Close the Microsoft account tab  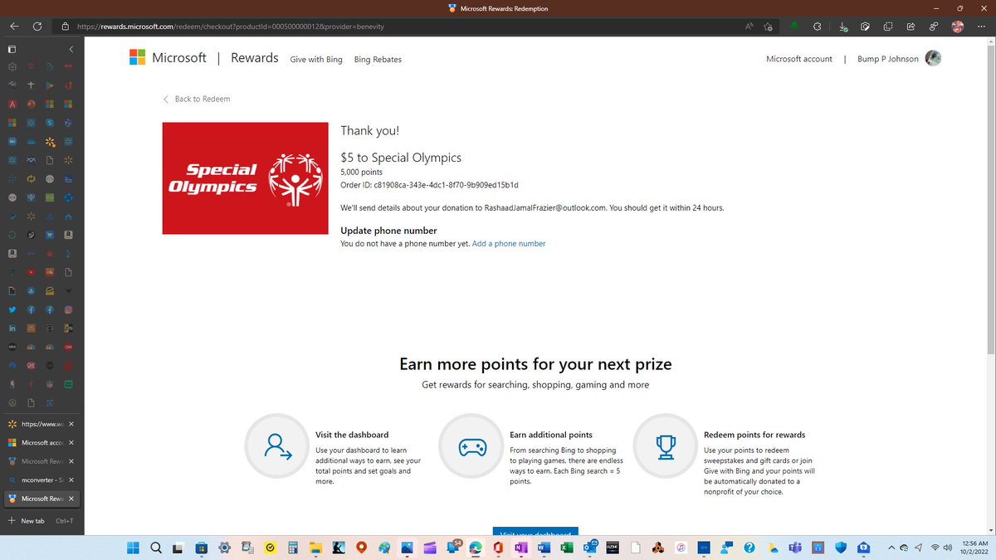tap(71, 442)
